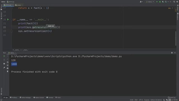Screen dimensions: 179x101
Task: Click the demo.py breadcrumb in navigation bar
Action: tap(11, 2)
